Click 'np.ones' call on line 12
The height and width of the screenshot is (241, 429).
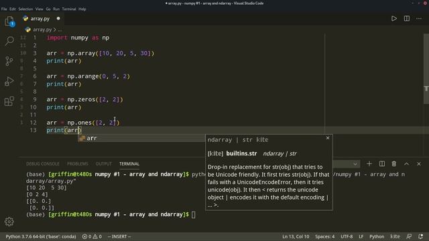(79, 123)
